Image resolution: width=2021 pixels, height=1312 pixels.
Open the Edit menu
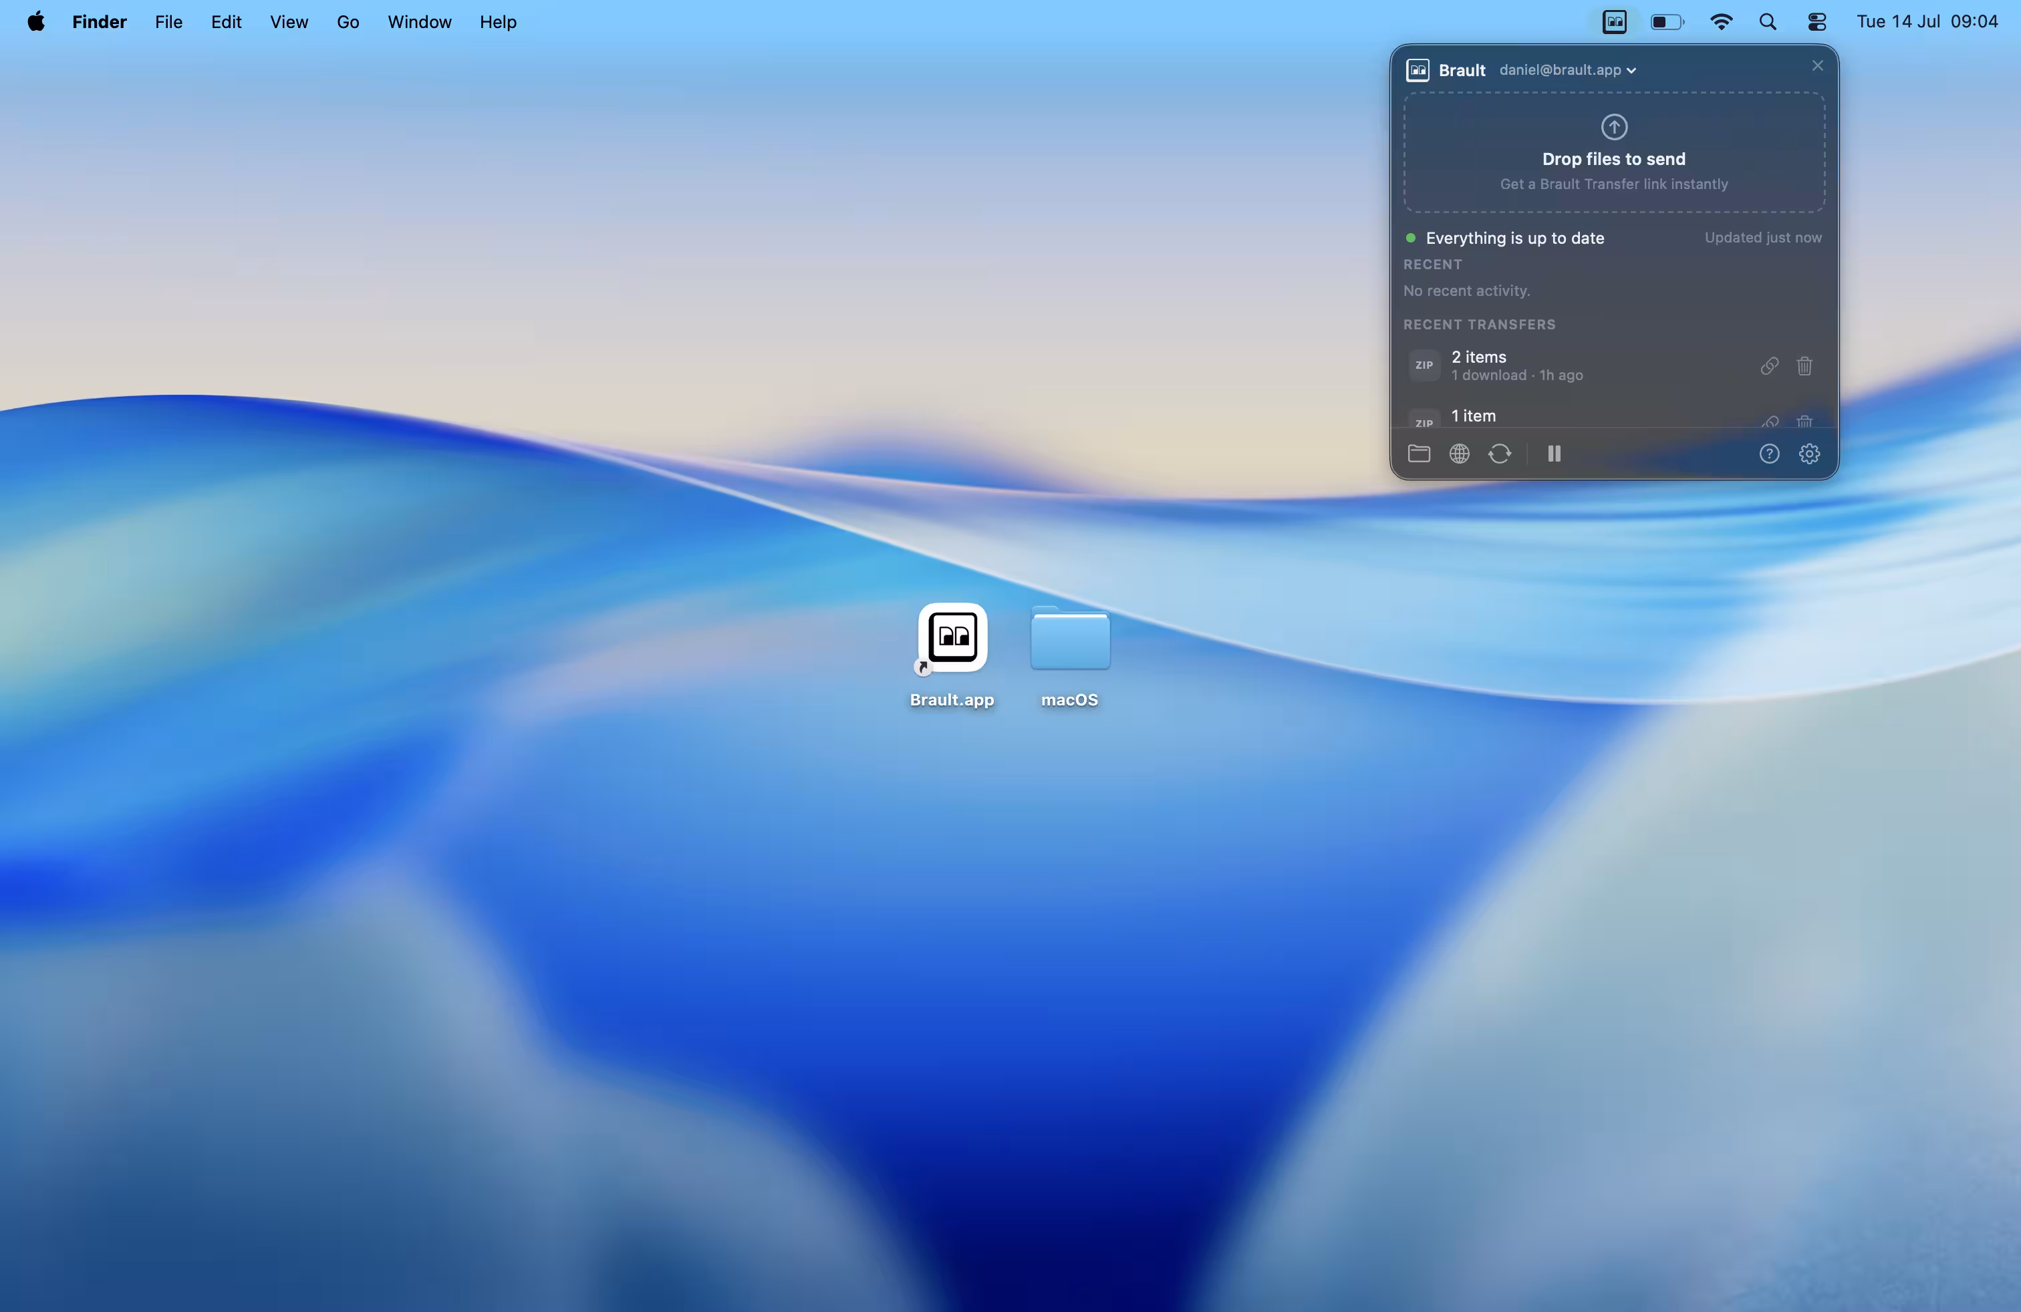(x=226, y=22)
